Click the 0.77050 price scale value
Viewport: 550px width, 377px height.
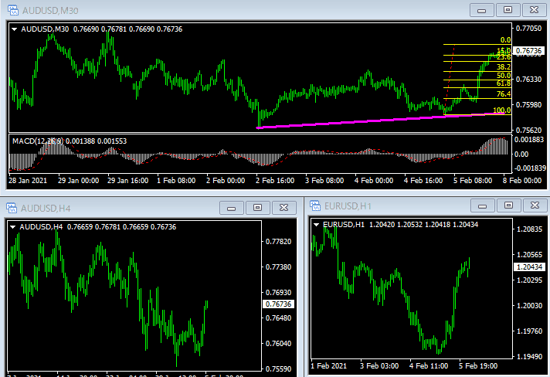(x=529, y=29)
